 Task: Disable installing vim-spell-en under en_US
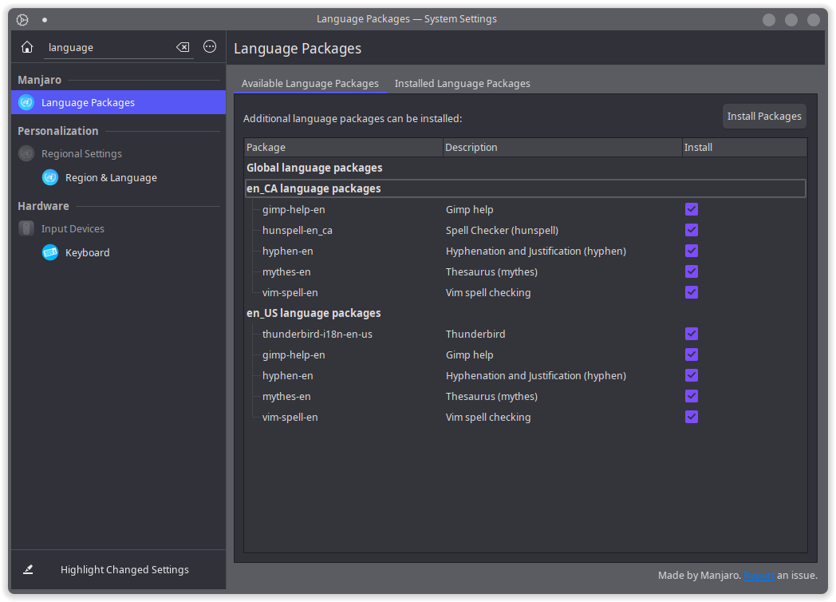[691, 417]
